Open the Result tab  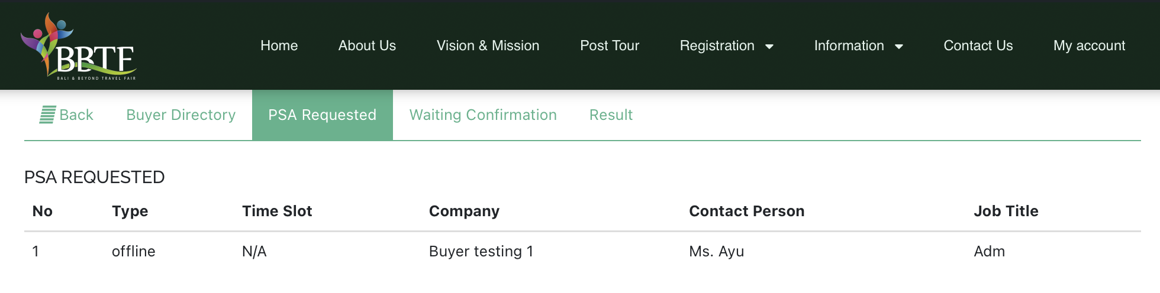pyautogui.click(x=611, y=115)
